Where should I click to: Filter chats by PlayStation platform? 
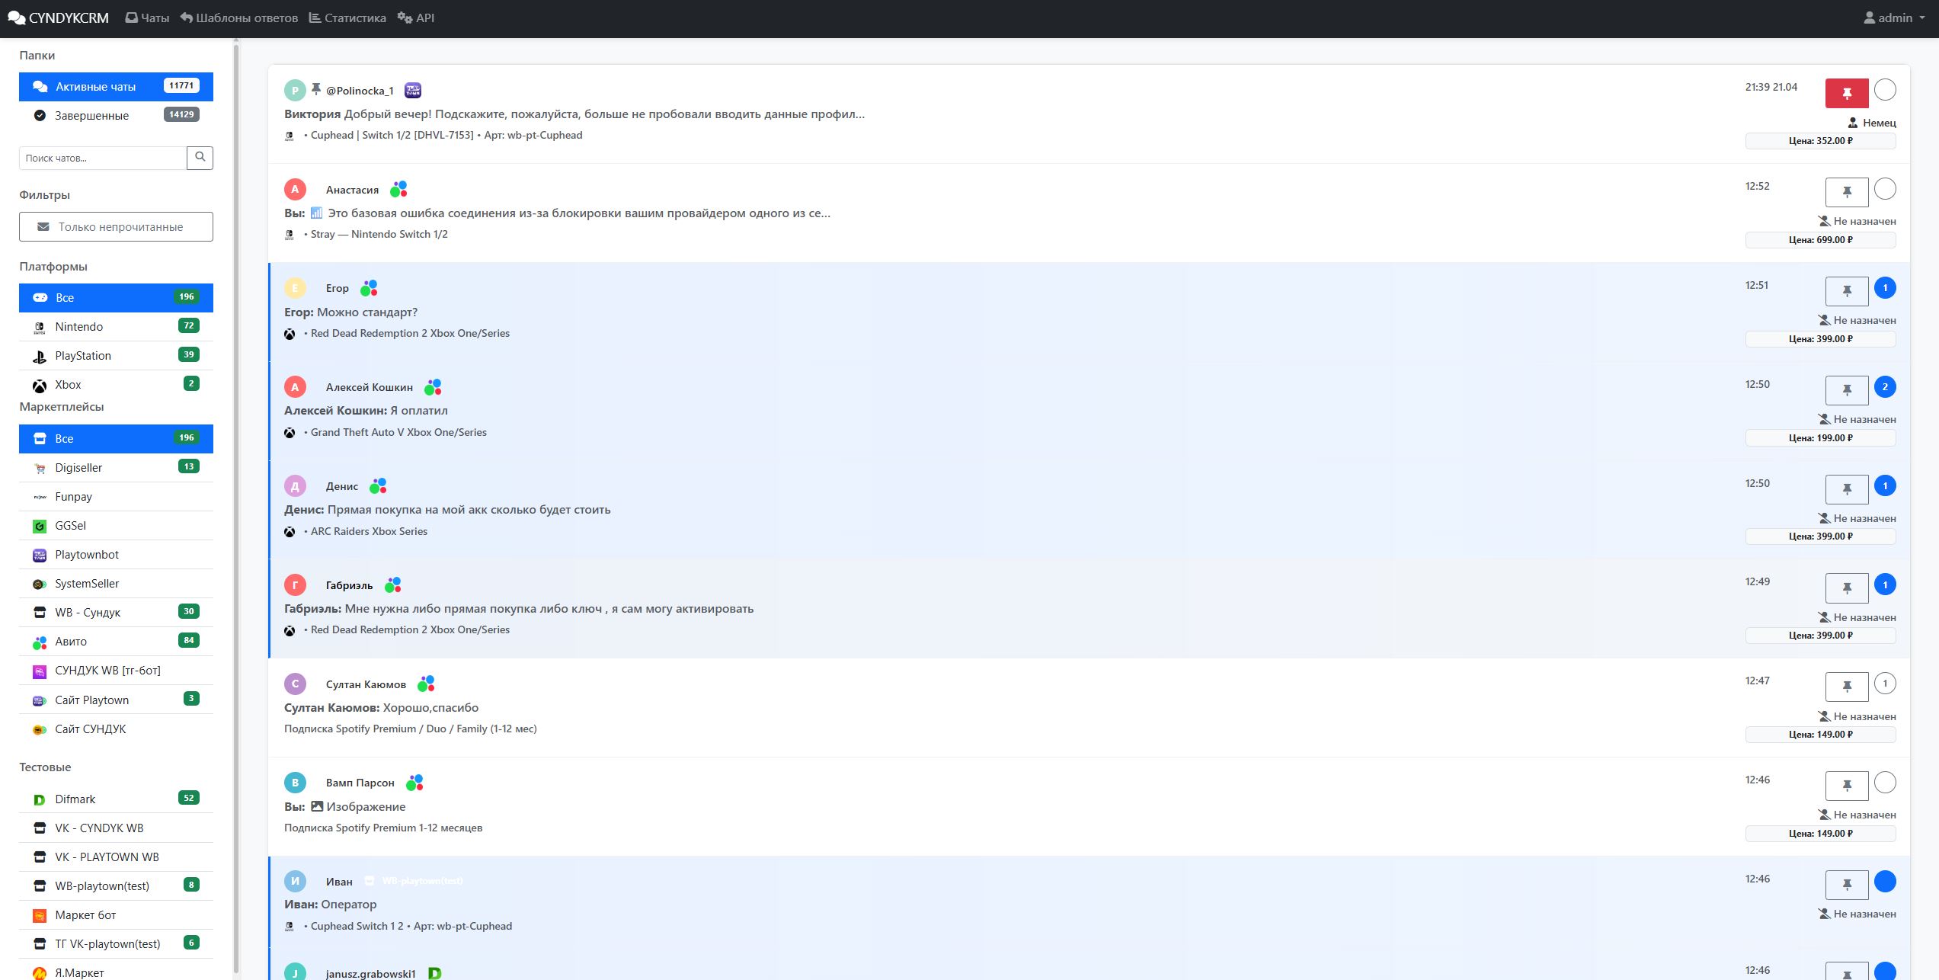click(116, 355)
